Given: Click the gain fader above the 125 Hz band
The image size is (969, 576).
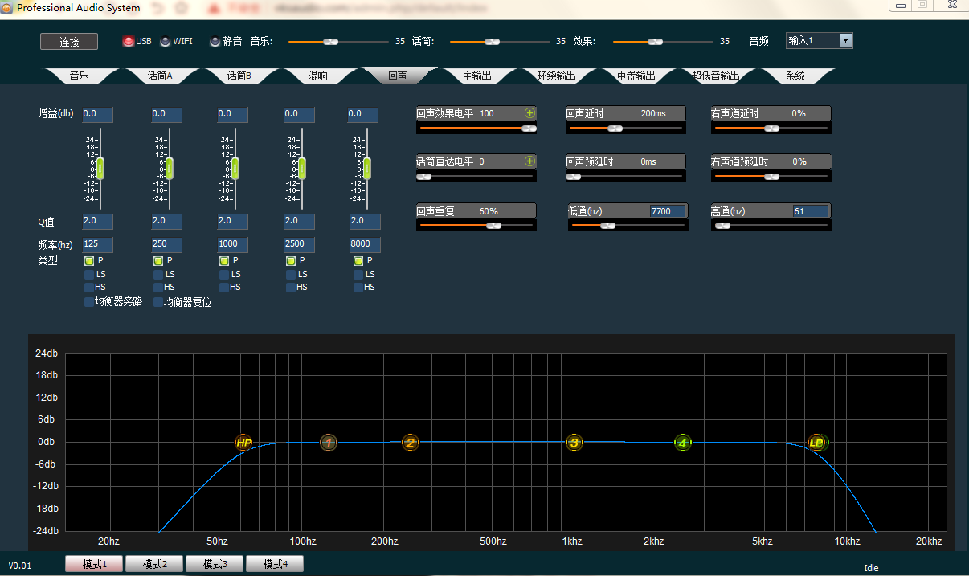Looking at the screenshot, I should [100, 169].
